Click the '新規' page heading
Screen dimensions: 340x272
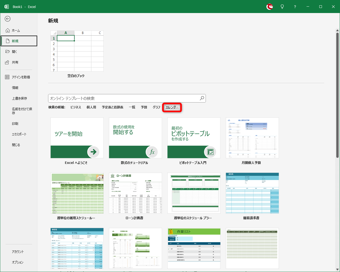click(53, 21)
